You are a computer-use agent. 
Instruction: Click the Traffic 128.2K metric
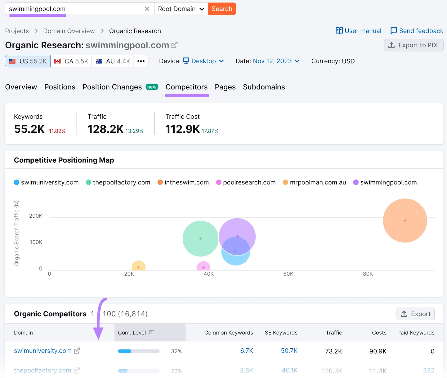point(106,129)
